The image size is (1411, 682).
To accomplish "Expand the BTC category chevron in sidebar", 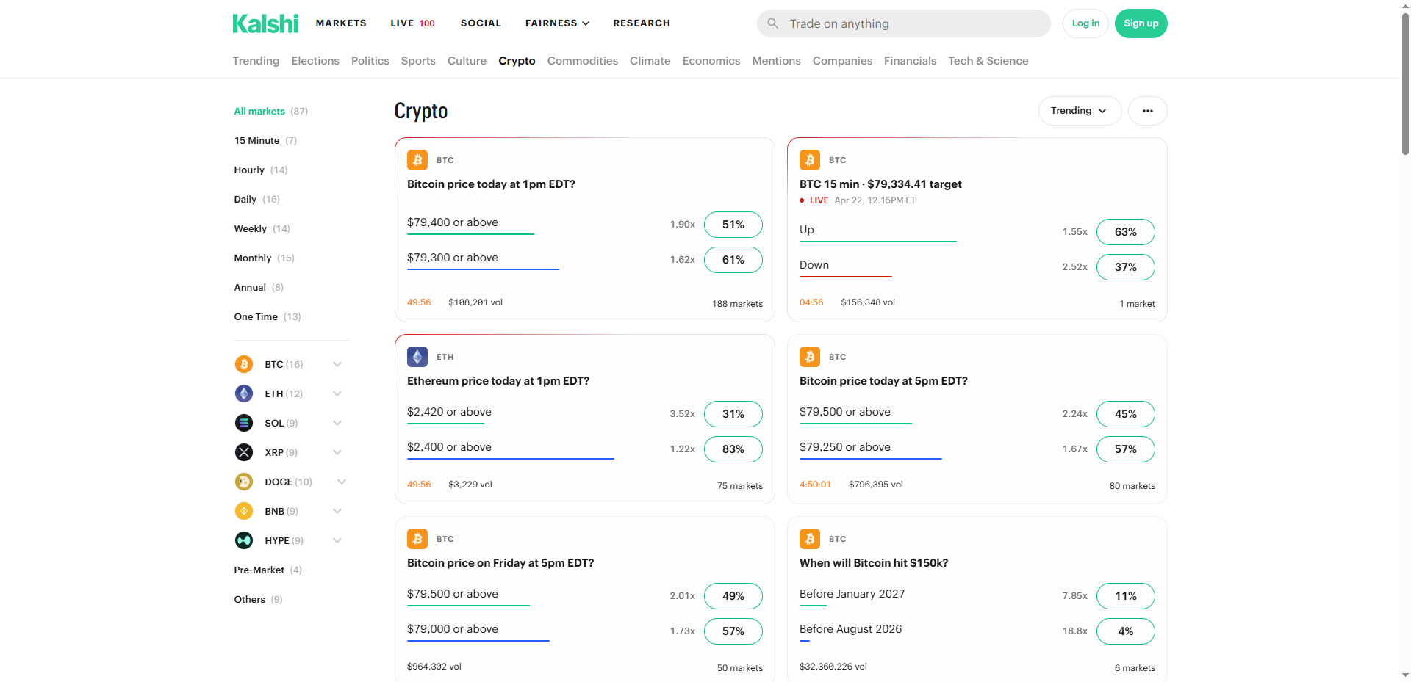I will tap(337, 364).
